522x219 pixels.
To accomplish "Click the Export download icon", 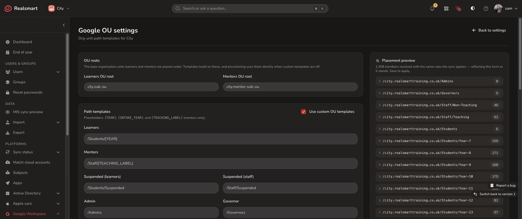I will pos(8,132).
